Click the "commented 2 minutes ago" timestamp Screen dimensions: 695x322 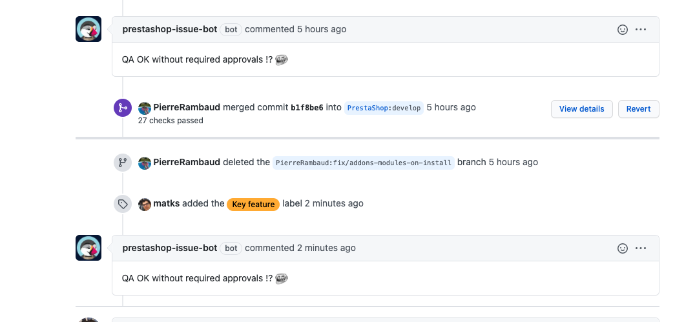click(326, 248)
